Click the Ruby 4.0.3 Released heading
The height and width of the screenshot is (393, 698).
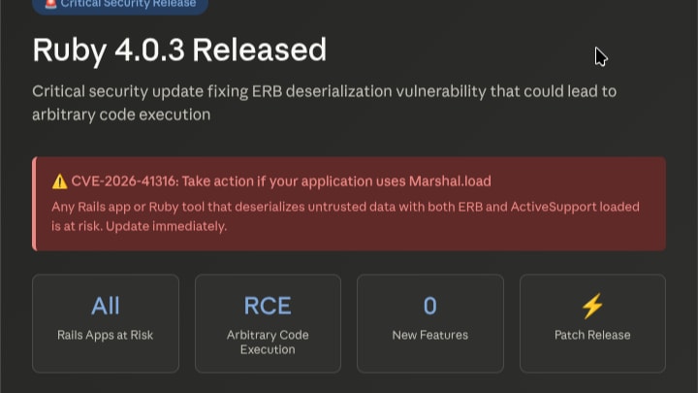point(179,50)
